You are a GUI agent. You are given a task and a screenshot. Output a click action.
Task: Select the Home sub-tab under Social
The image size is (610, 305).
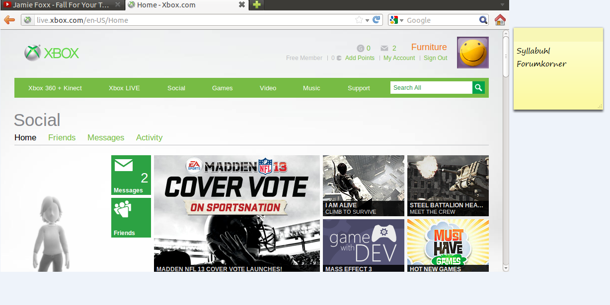[x=25, y=137]
